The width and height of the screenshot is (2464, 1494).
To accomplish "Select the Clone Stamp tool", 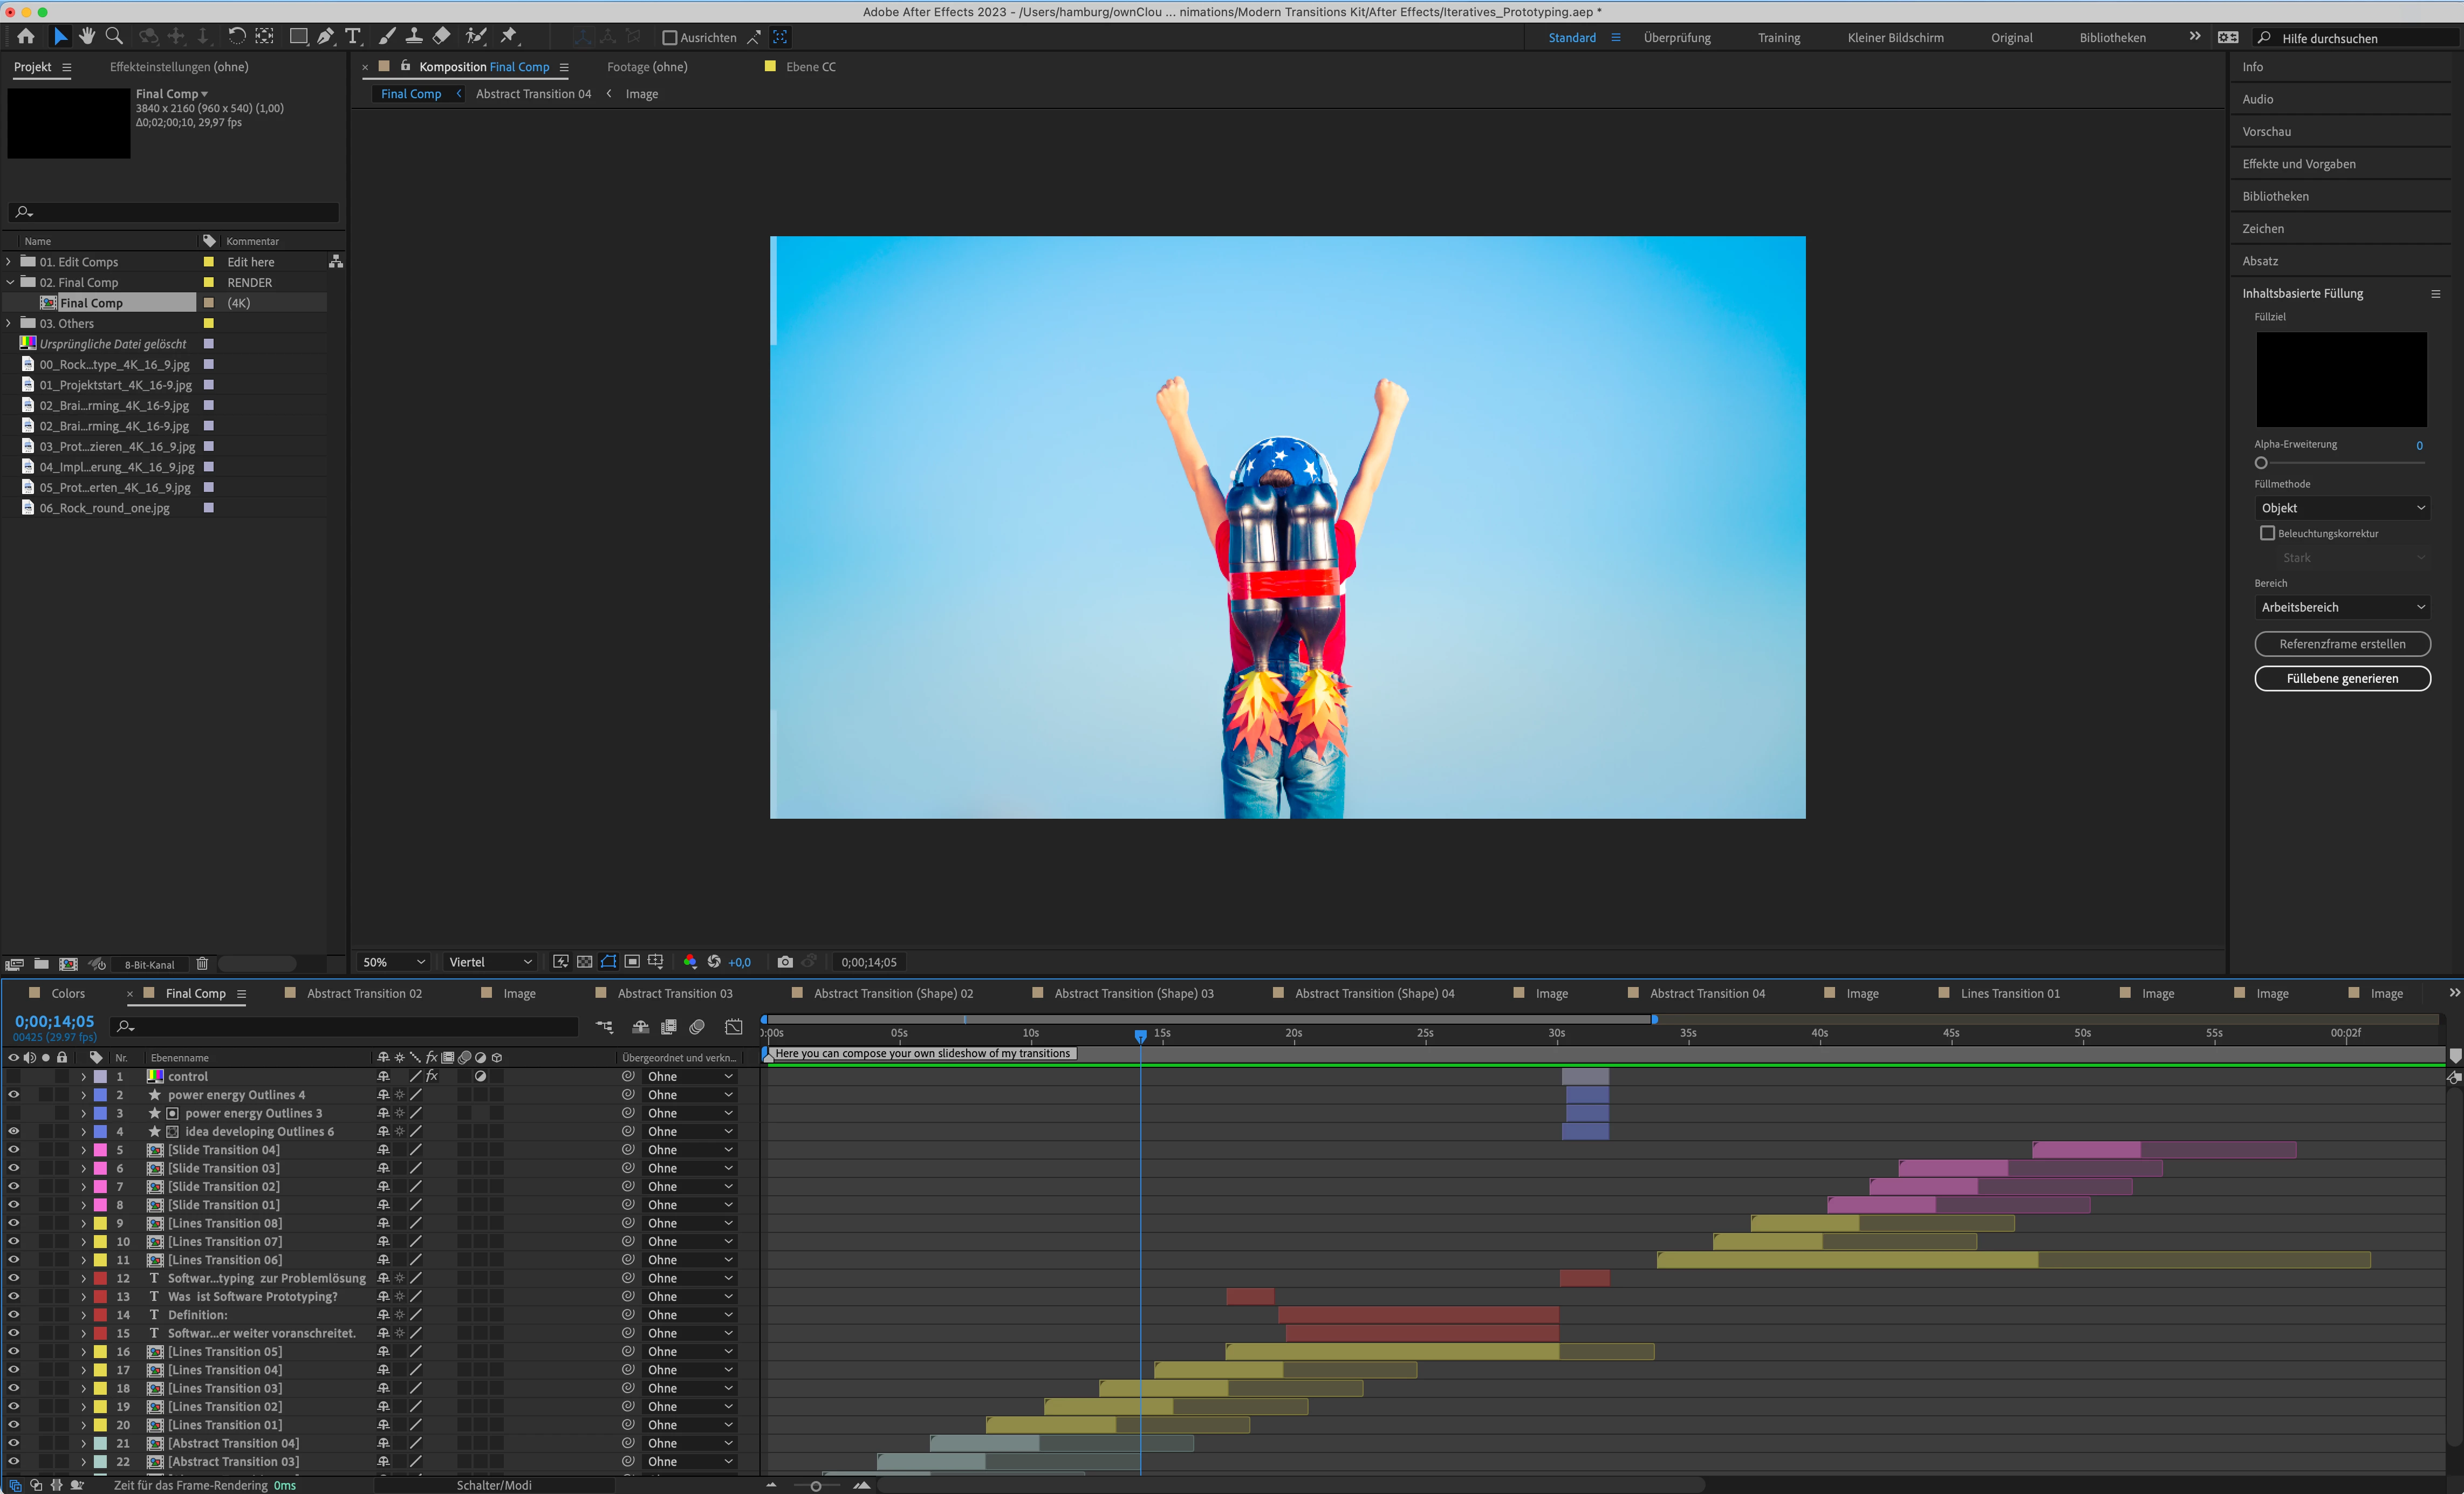I will [x=413, y=36].
